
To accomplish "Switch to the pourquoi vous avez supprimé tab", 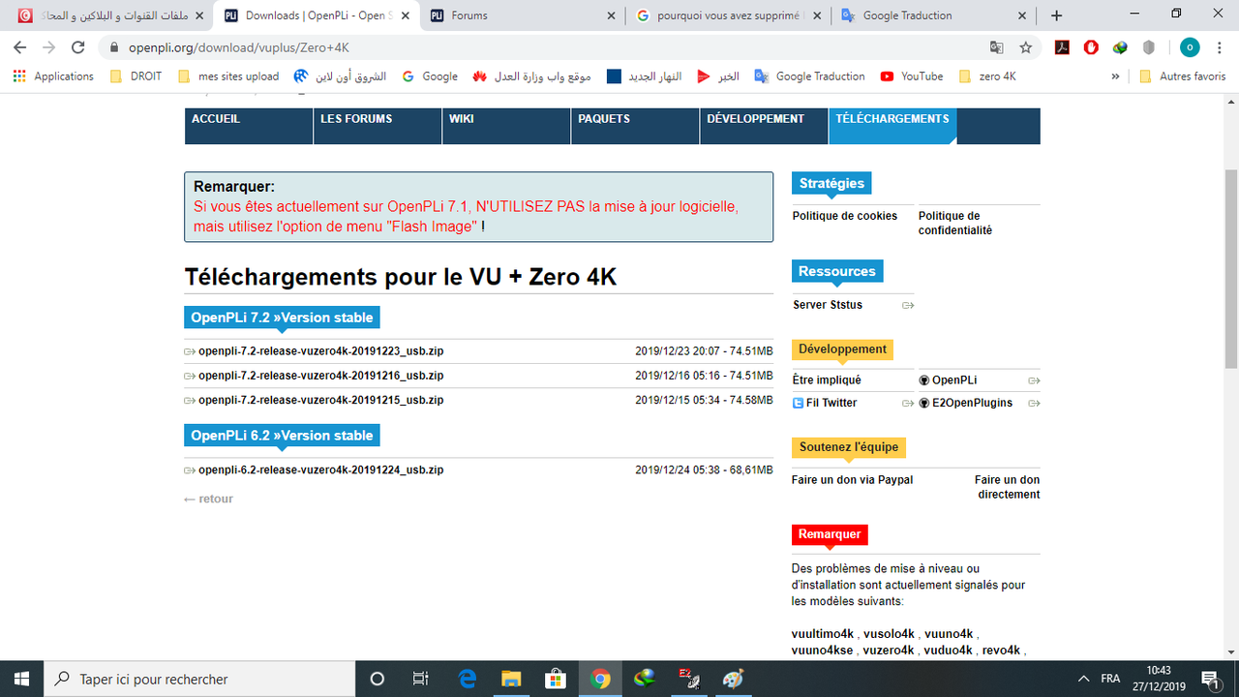I will point(728,15).
